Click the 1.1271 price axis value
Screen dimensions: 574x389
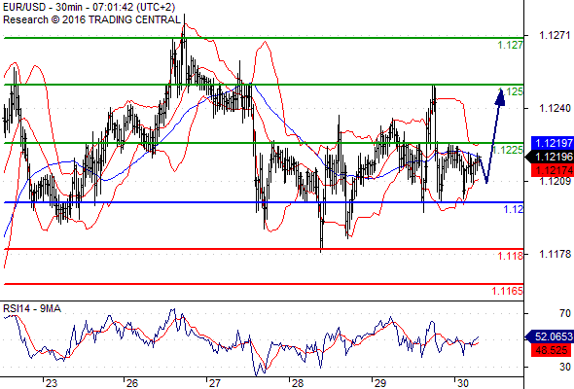(x=555, y=36)
